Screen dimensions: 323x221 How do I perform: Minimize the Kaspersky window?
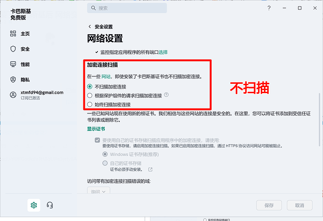pos(284,8)
